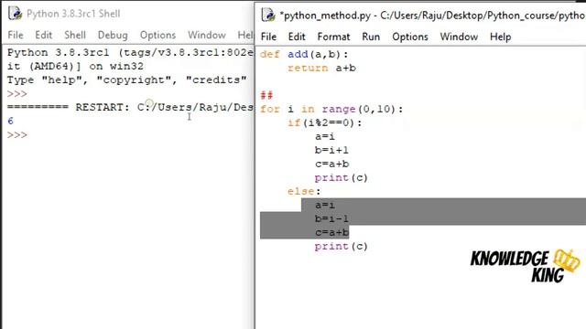Viewport: 586px width, 329px height.
Task: Click the output value '6' in the shell
Action: coord(10,121)
